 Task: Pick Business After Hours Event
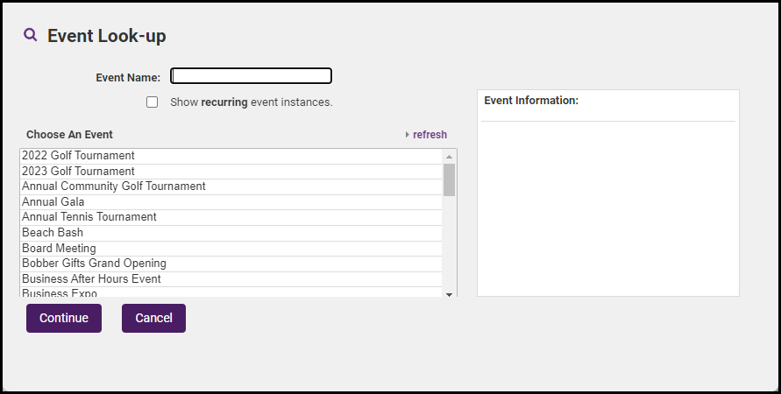coord(91,279)
